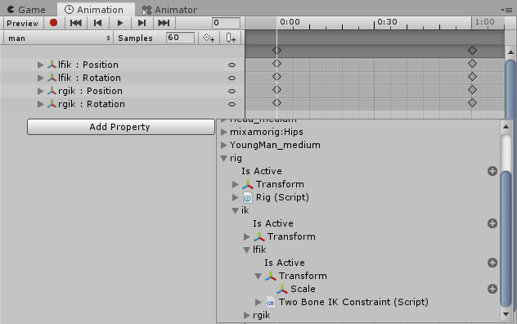
Task: Add the rig Is Active property
Action: (492, 171)
